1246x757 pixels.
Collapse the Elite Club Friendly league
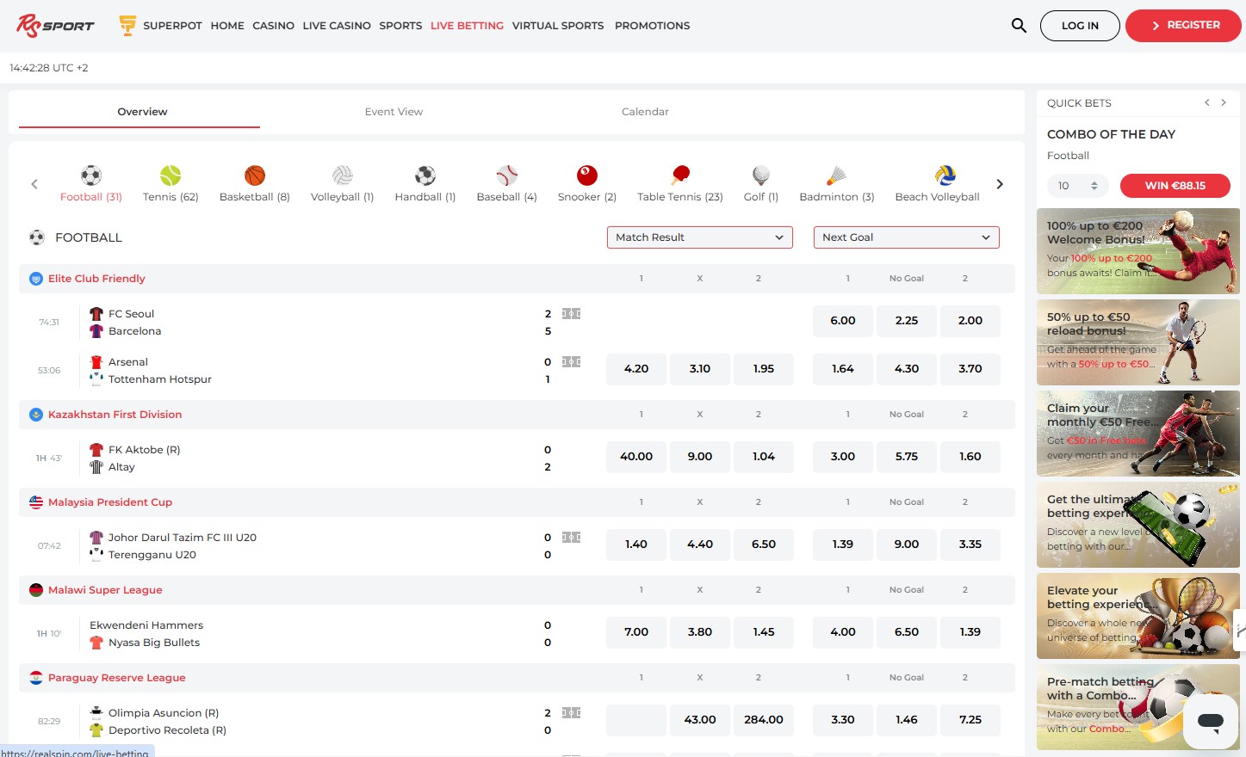pyautogui.click(x=517, y=279)
